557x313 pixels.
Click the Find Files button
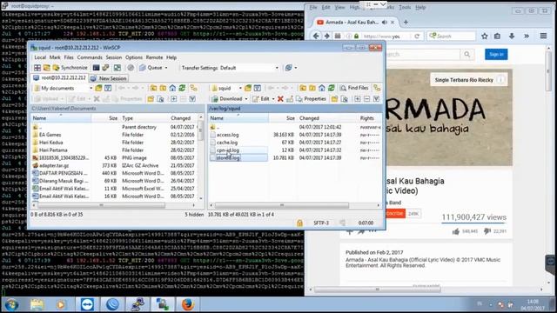(354, 88)
